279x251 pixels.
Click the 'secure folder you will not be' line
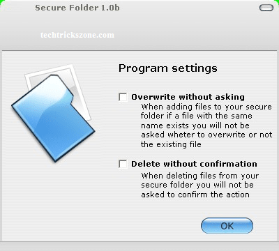[x=197, y=185]
